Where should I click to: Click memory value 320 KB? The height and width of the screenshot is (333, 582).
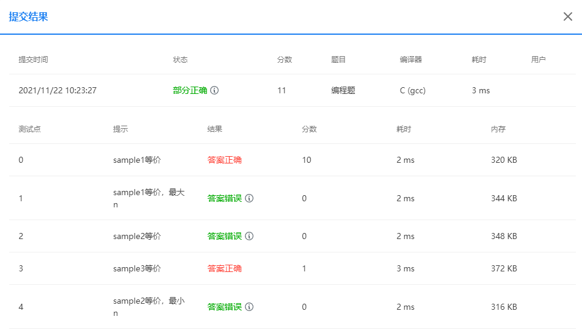(504, 160)
